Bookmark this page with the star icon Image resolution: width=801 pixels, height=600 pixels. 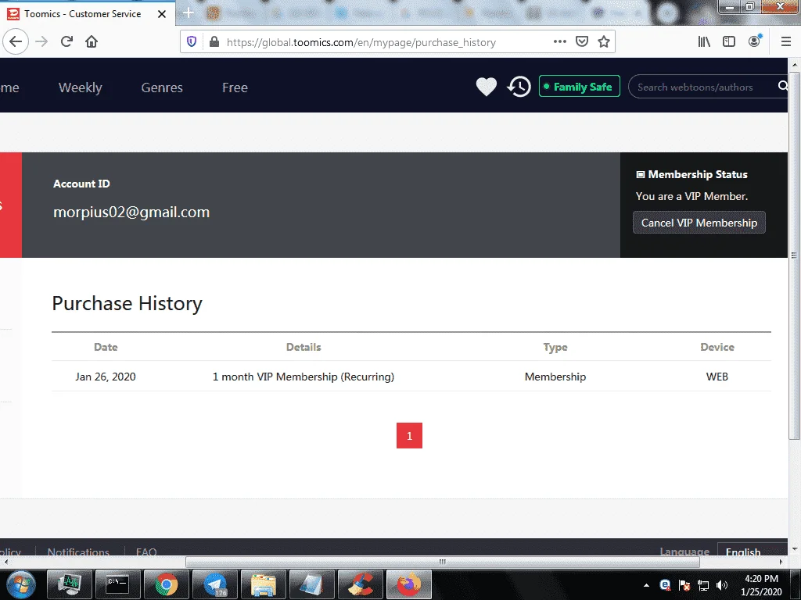(x=604, y=42)
